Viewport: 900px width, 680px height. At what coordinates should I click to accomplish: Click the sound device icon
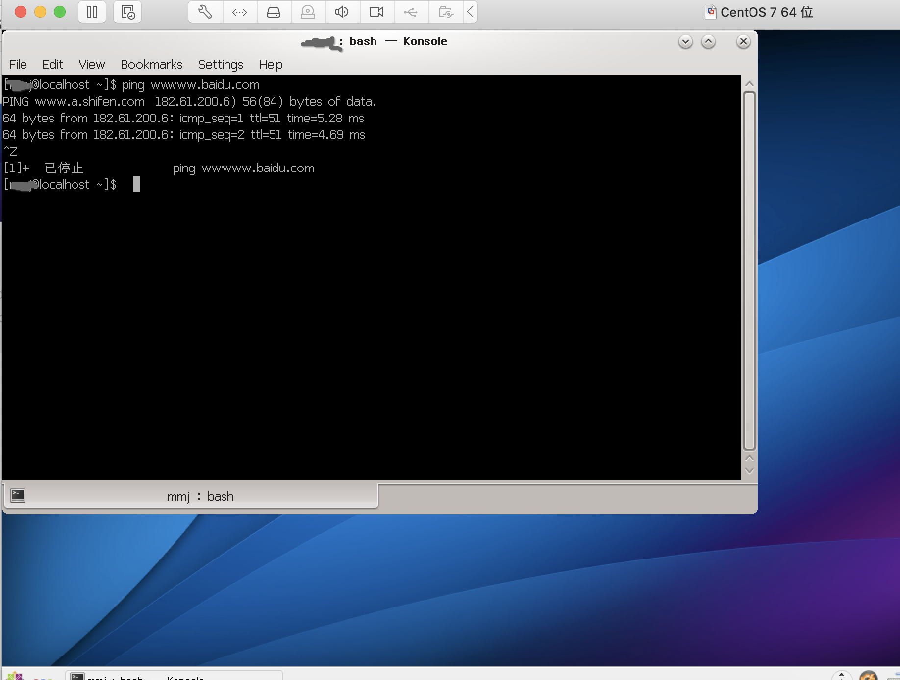click(x=342, y=12)
